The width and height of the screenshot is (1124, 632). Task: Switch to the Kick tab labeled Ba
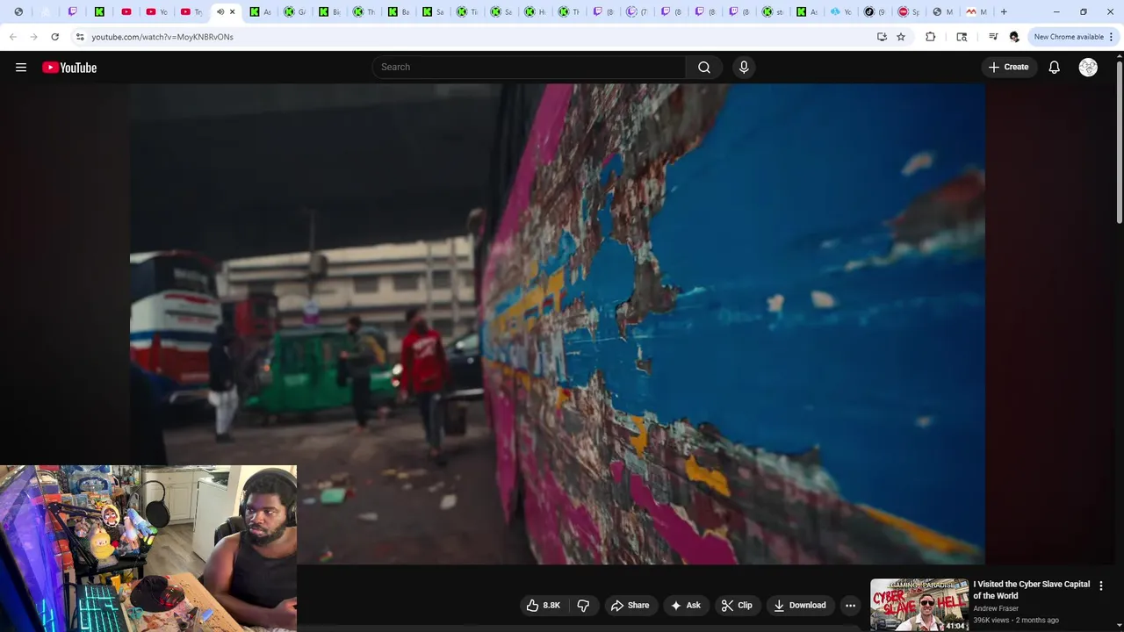[399, 12]
